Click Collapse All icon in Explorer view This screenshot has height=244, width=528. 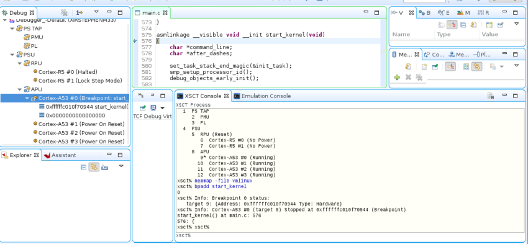click(x=83, y=167)
